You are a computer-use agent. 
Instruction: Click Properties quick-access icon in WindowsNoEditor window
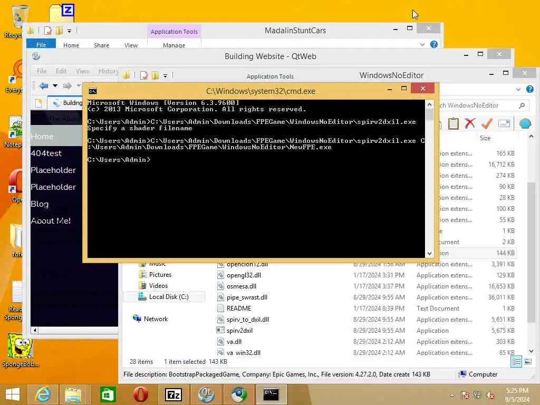point(143,75)
